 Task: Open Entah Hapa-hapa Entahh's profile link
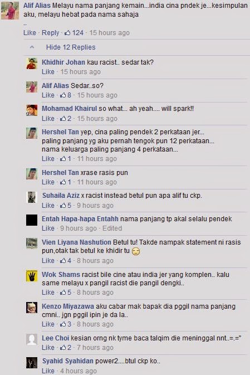coord(80,219)
